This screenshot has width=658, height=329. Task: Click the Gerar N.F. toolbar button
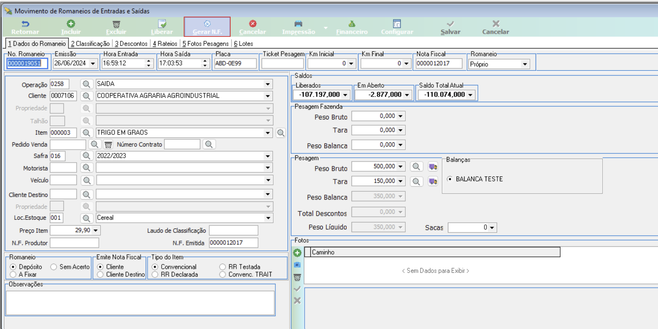coord(207,27)
